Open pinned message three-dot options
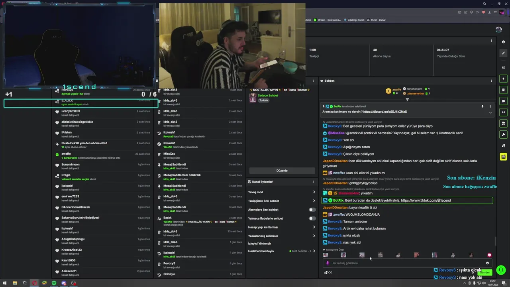510x287 pixels. tap(490, 106)
